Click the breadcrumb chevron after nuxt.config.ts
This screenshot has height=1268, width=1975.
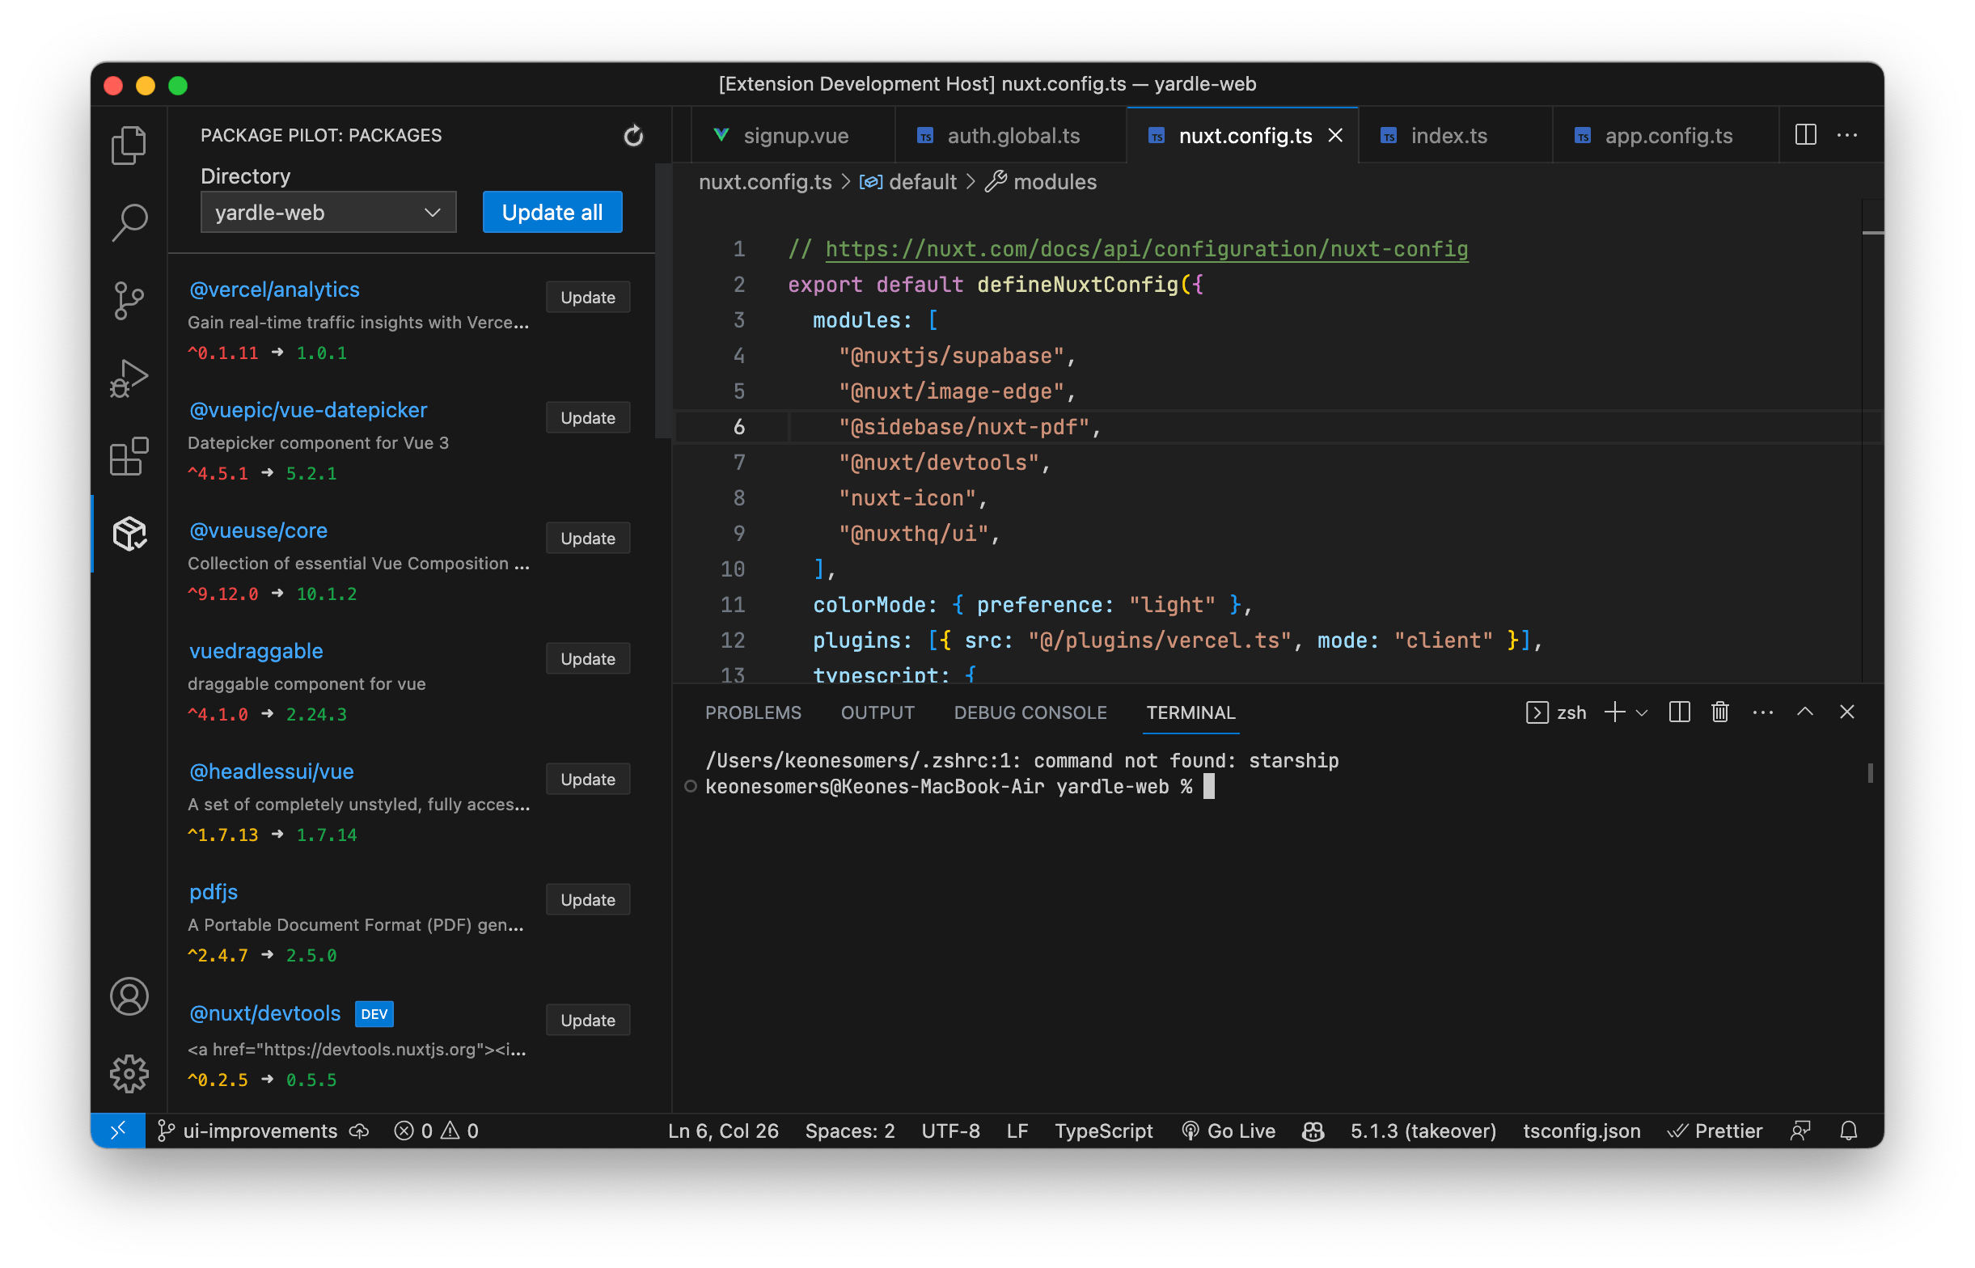coord(845,182)
